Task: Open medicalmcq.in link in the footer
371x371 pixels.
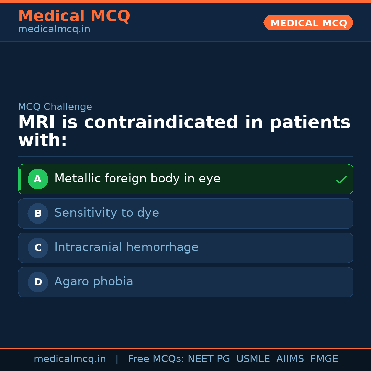Action: 70,359
